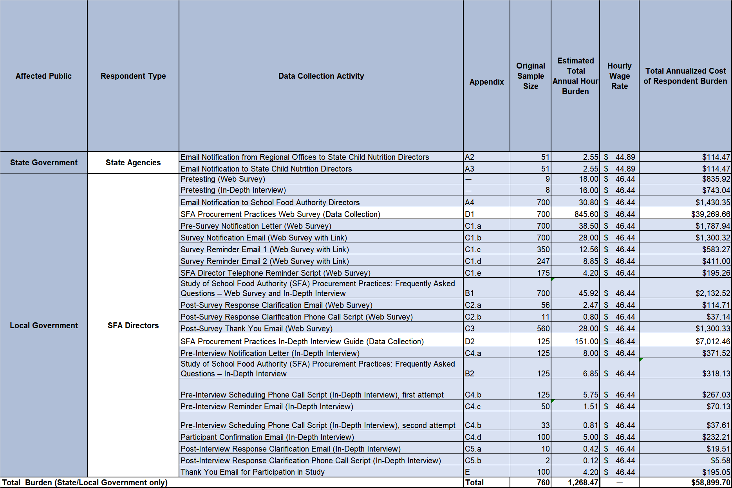Viewport: 732px width, 488px height.
Task: Click the total cost '$58,899.70'
Action: point(685,483)
